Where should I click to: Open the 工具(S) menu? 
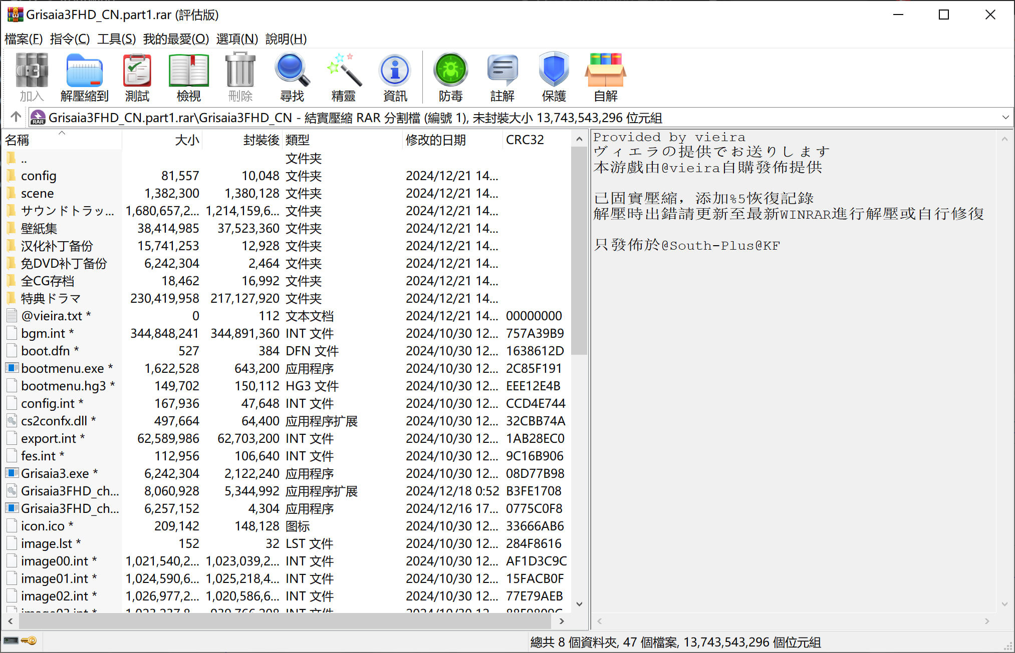116,39
